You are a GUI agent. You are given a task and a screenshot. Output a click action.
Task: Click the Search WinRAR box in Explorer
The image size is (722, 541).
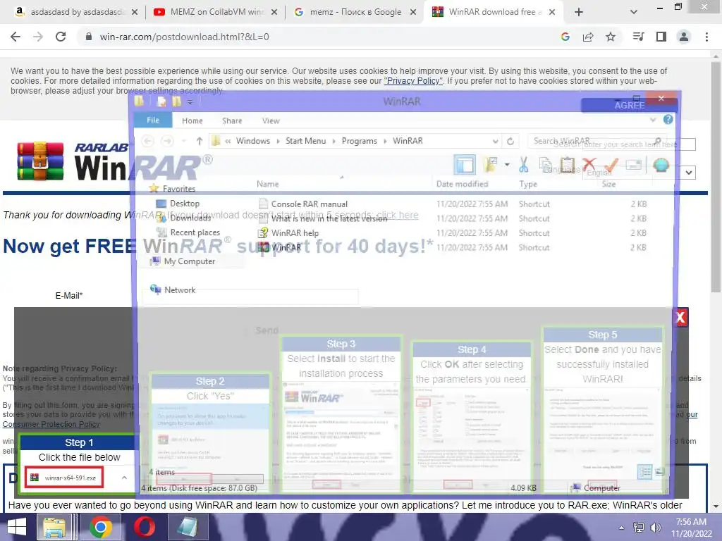point(596,141)
